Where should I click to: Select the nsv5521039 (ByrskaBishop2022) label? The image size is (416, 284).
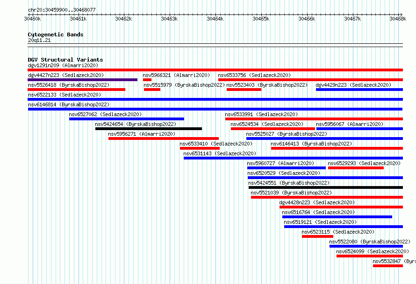tap(291, 193)
